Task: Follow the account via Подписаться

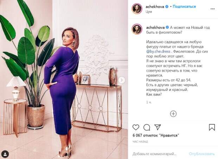Action: tap(184, 7)
